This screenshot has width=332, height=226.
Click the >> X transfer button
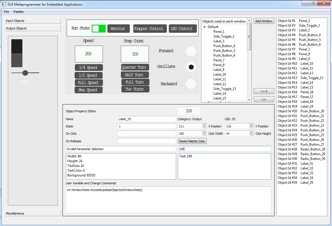pos(264,91)
